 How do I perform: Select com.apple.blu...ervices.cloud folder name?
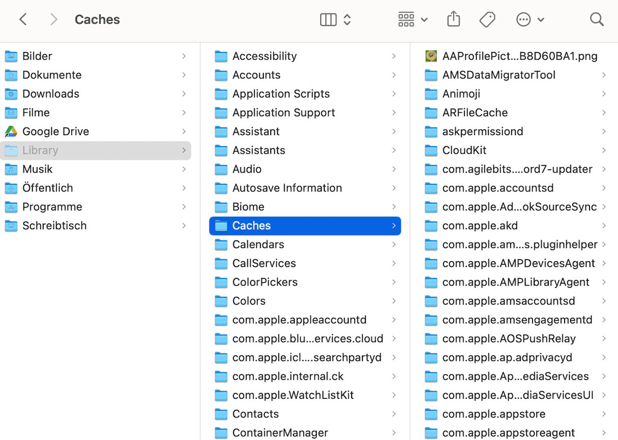point(308,338)
